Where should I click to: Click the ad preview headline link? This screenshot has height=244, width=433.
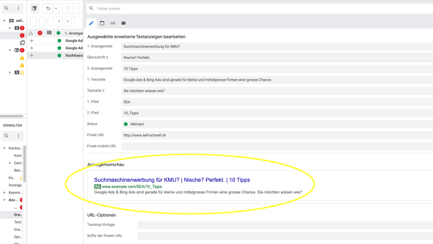[x=172, y=180]
